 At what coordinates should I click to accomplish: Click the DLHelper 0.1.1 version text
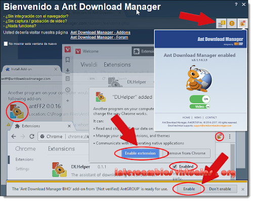[102, 167]
